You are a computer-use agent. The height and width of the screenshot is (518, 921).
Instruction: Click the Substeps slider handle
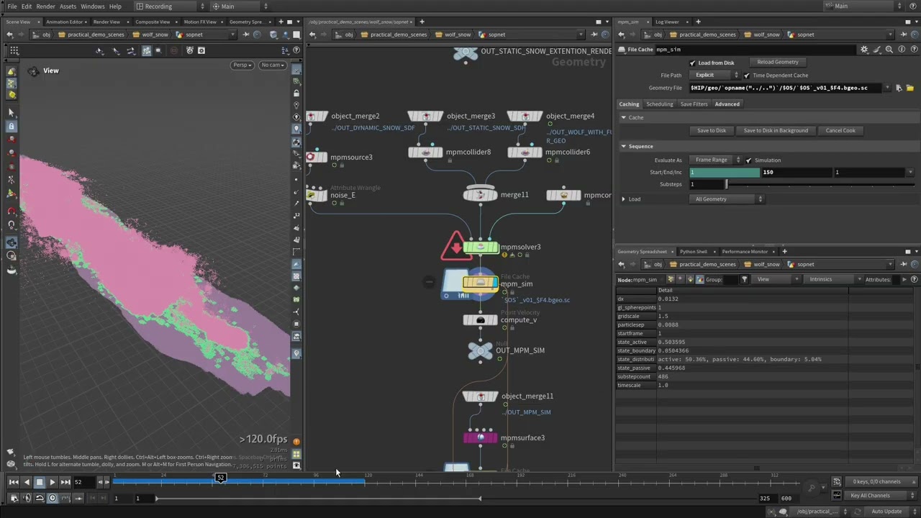[726, 185]
